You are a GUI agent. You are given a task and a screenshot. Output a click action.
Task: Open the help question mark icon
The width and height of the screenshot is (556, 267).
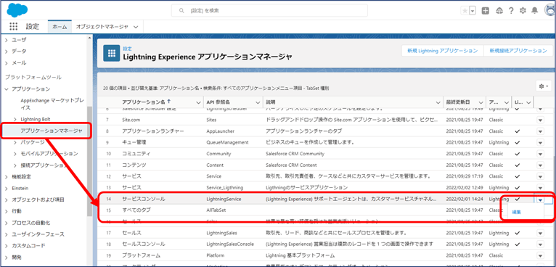pos(511,11)
